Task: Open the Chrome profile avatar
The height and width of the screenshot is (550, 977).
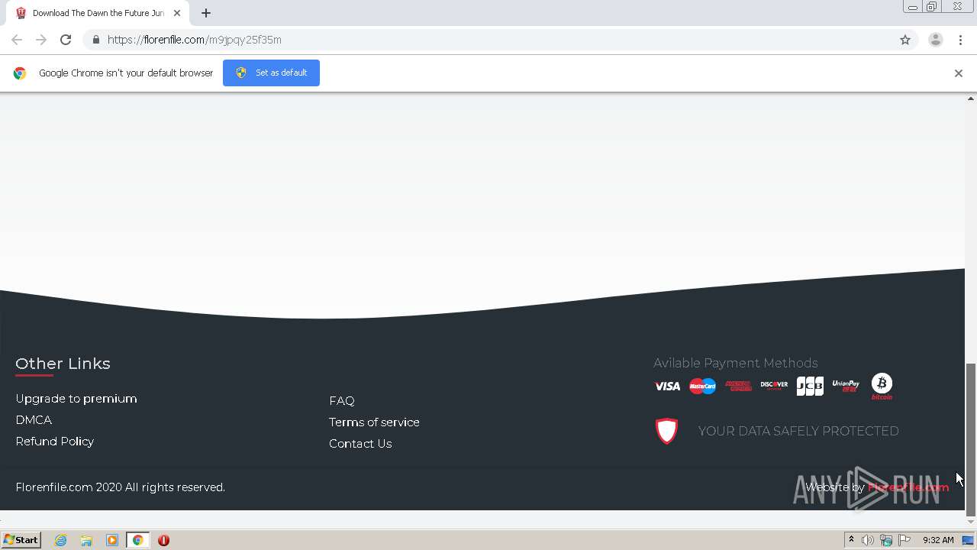Action: (936, 40)
